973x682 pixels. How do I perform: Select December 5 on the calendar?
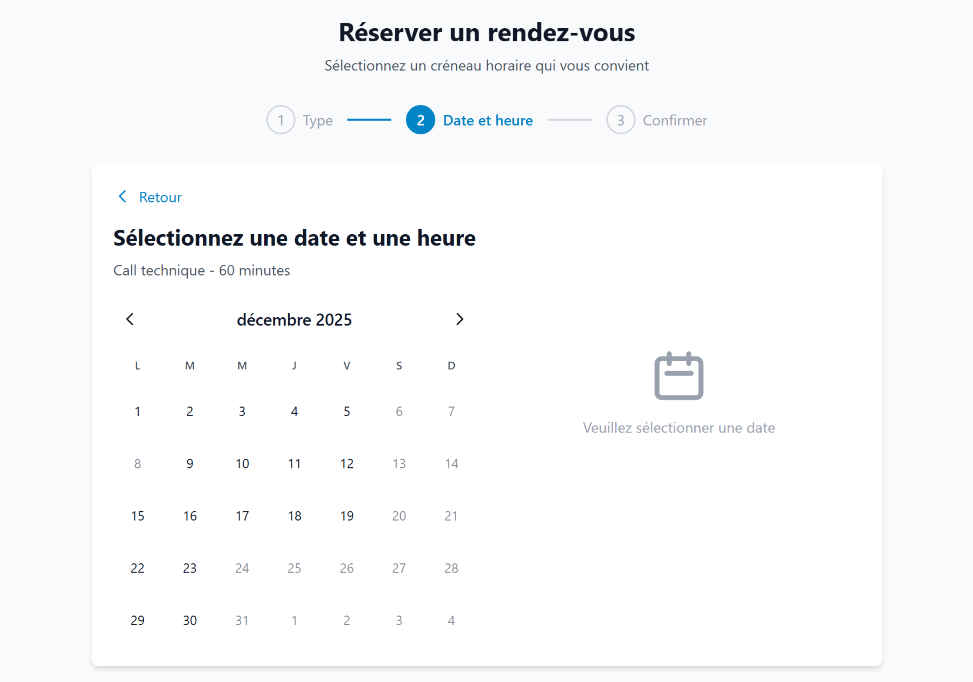click(347, 411)
